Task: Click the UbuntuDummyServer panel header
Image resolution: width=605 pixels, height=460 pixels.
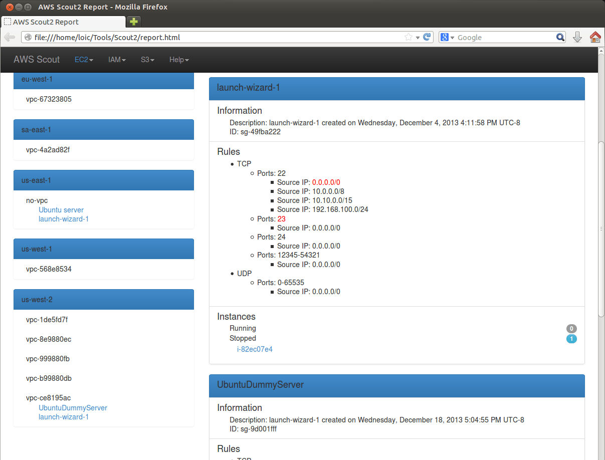Action: click(397, 385)
